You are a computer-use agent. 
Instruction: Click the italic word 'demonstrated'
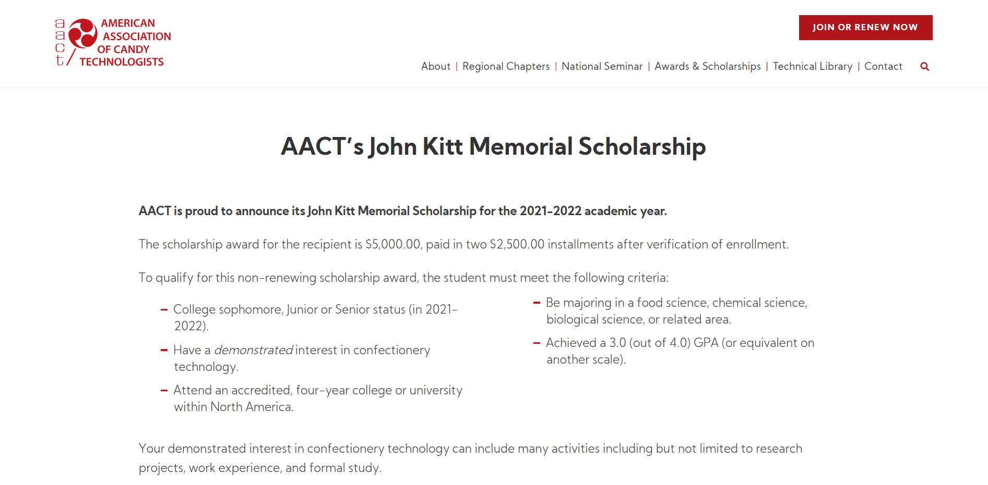(254, 350)
